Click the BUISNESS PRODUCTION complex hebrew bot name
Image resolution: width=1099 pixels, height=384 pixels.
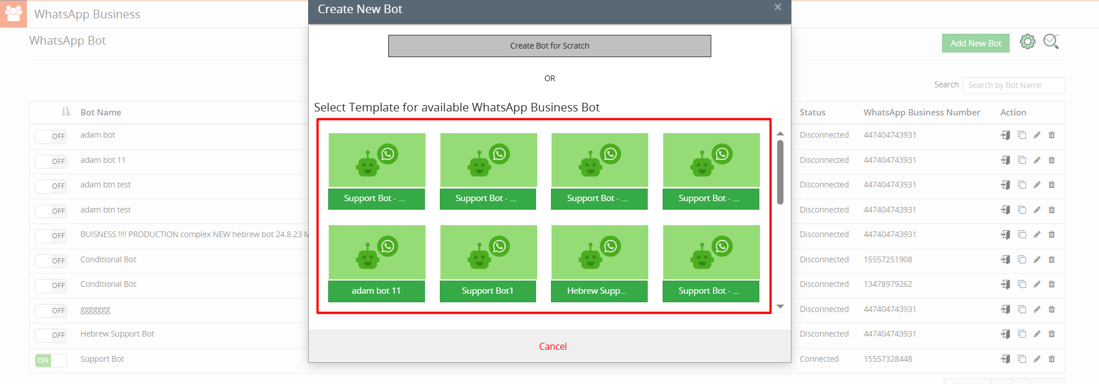click(194, 234)
